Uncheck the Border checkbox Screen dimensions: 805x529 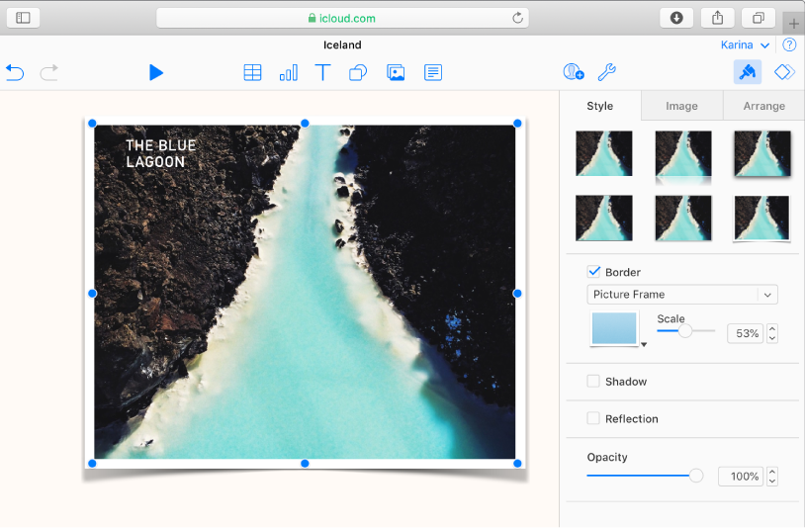(594, 272)
